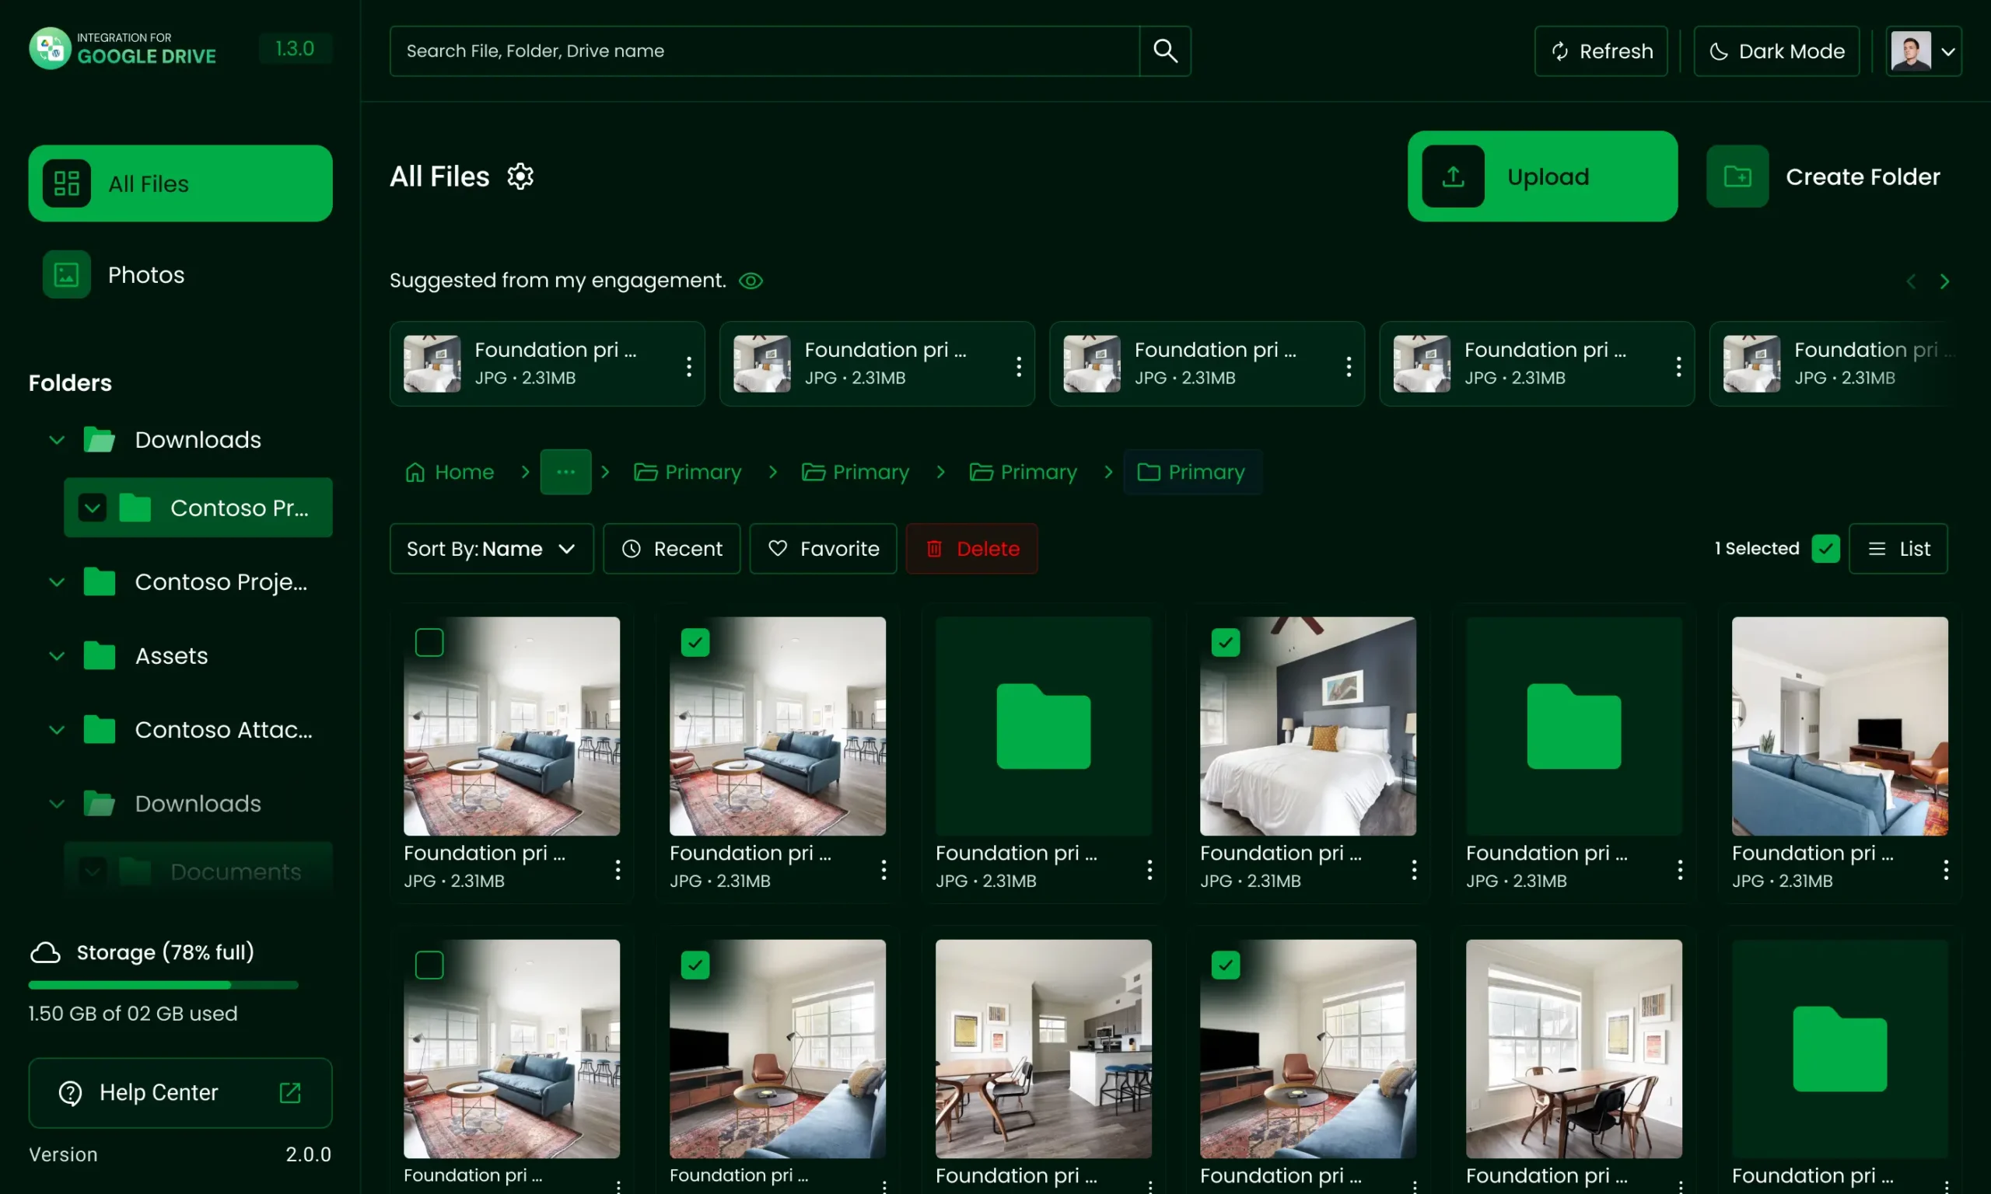Switch to the All Files view

click(x=180, y=183)
